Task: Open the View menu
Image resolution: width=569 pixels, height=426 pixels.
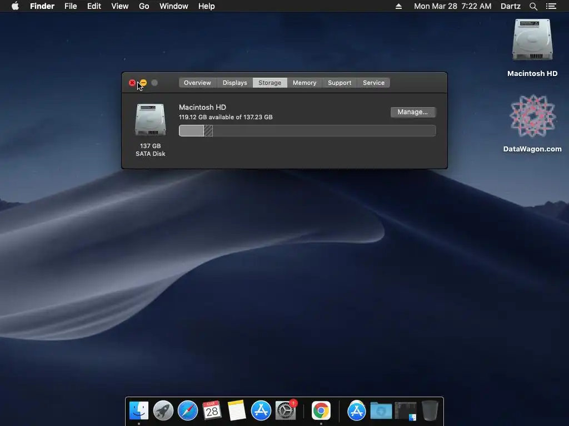Action: tap(120, 6)
